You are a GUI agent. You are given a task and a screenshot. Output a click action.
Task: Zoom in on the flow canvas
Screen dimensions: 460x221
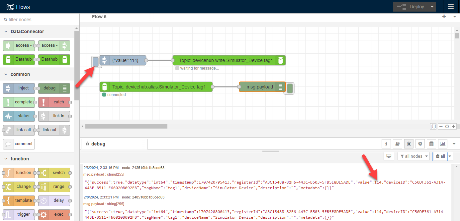pos(453,126)
